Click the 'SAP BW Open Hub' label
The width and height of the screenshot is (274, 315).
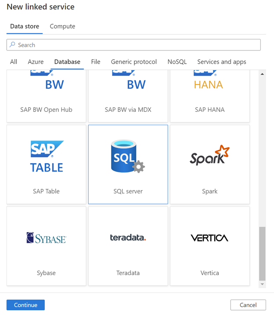pos(46,110)
